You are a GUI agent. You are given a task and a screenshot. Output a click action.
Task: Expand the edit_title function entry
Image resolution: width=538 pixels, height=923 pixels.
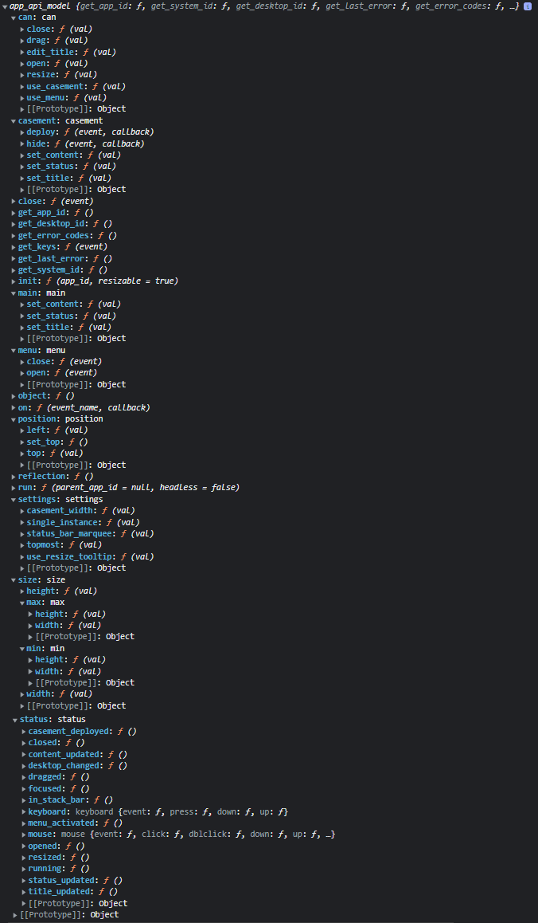pos(22,52)
